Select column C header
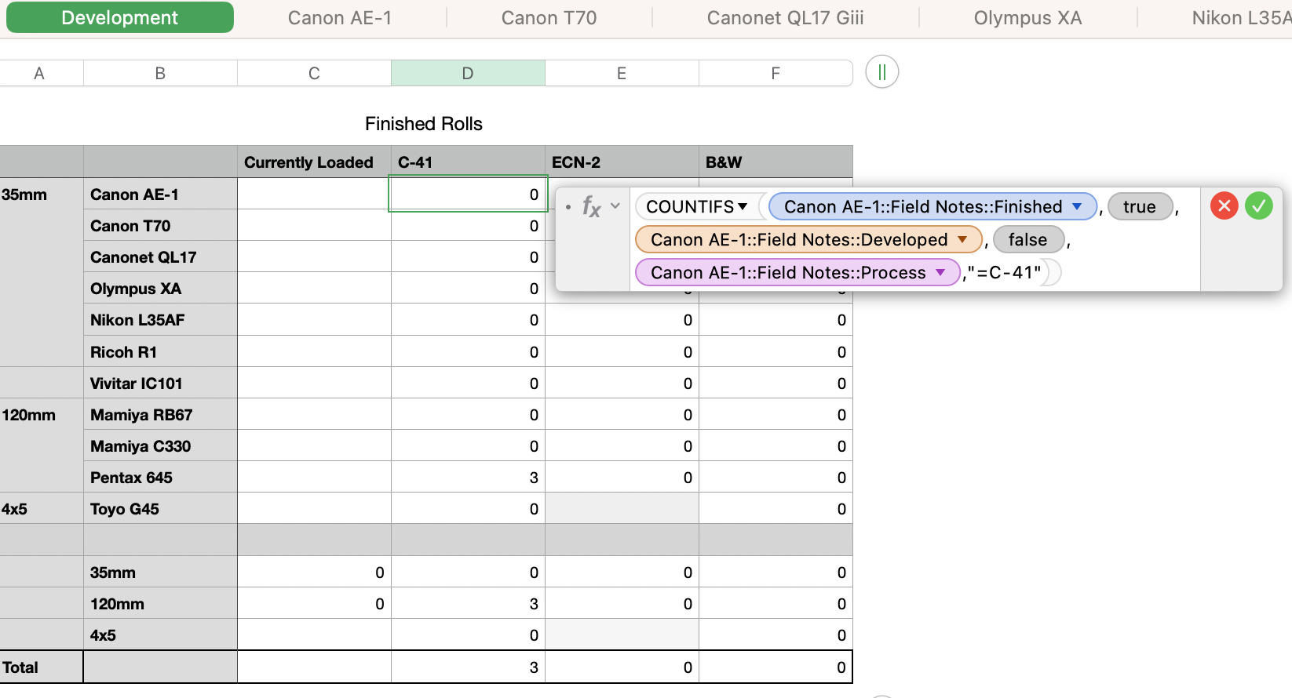 314,74
